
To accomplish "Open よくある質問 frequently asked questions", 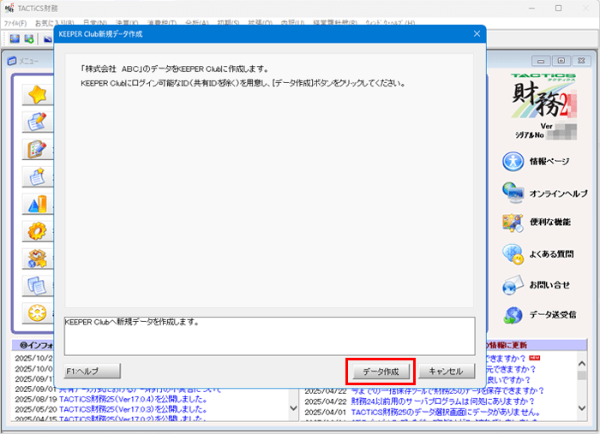I will (x=553, y=253).
